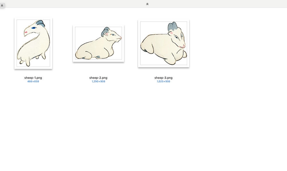Select the sheep-2.png thumbnail image
Viewport: 287px width, 171px height.
(98, 44)
